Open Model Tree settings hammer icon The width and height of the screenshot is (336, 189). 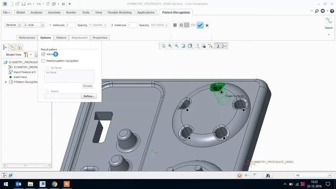coord(26,55)
